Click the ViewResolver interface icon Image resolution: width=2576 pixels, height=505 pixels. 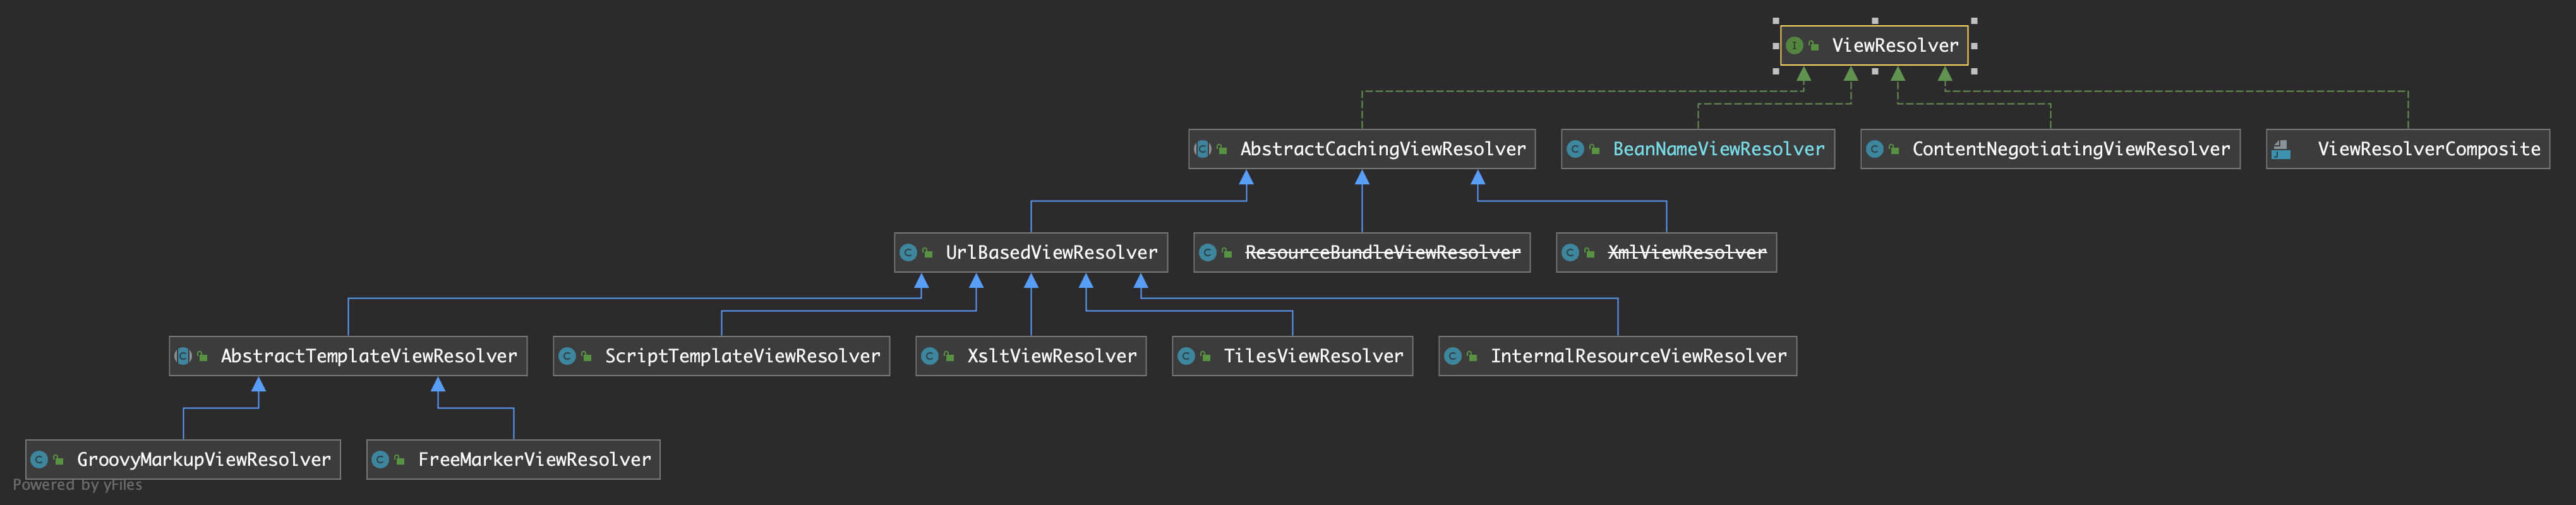[1794, 45]
